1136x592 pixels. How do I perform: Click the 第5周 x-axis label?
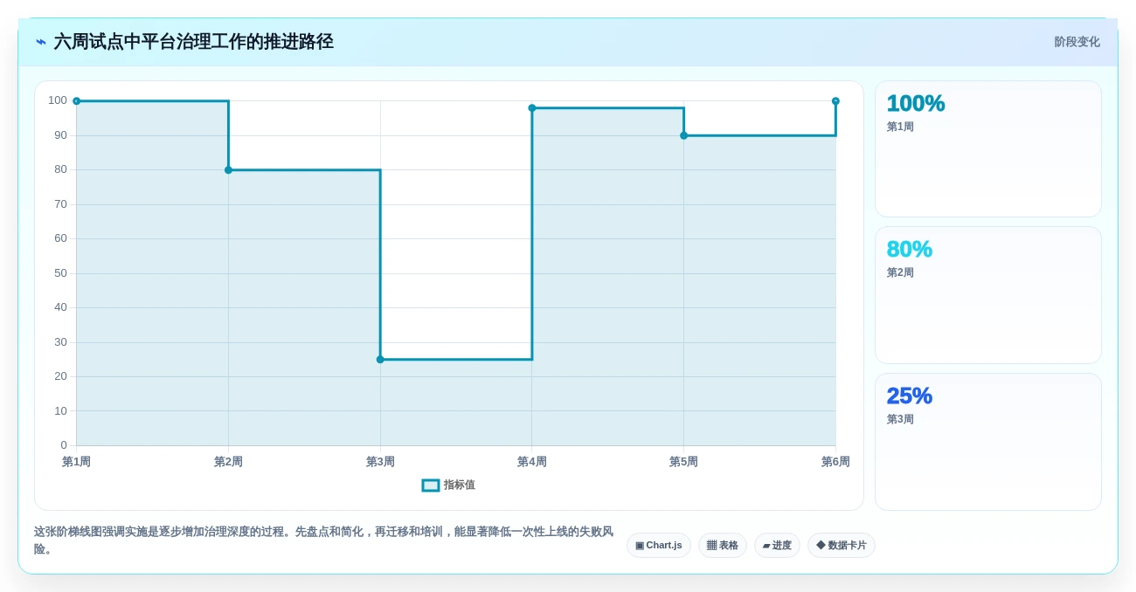(683, 462)
